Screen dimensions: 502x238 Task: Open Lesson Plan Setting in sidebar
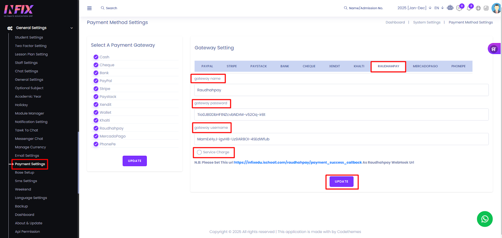[31, 54]
